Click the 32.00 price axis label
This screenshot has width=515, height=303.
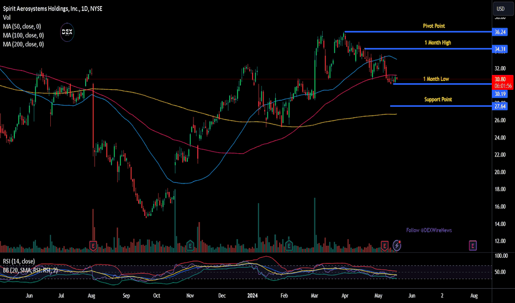[x=500, y=68]
